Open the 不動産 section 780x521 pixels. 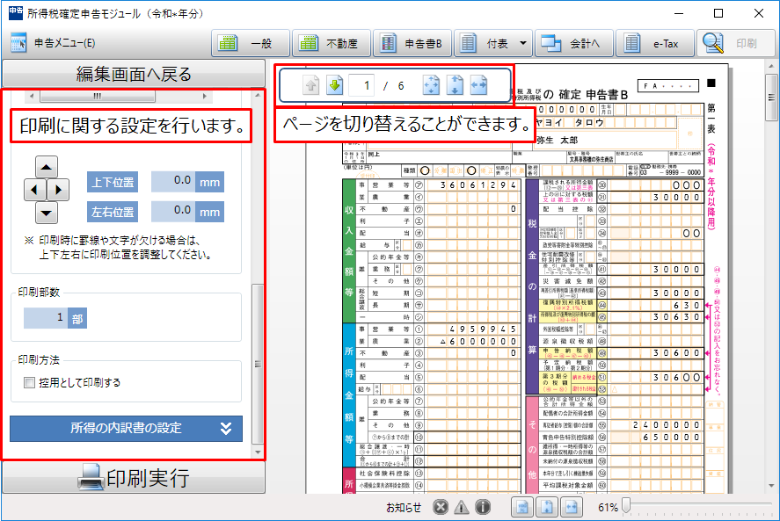331,43
